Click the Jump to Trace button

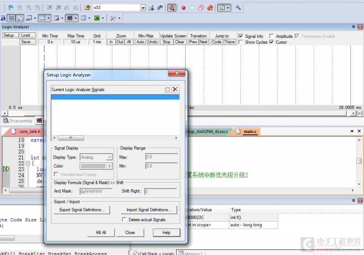click(x=229, y=42)
